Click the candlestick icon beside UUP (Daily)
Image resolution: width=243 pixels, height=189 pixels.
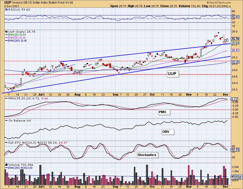pos(6,32)
